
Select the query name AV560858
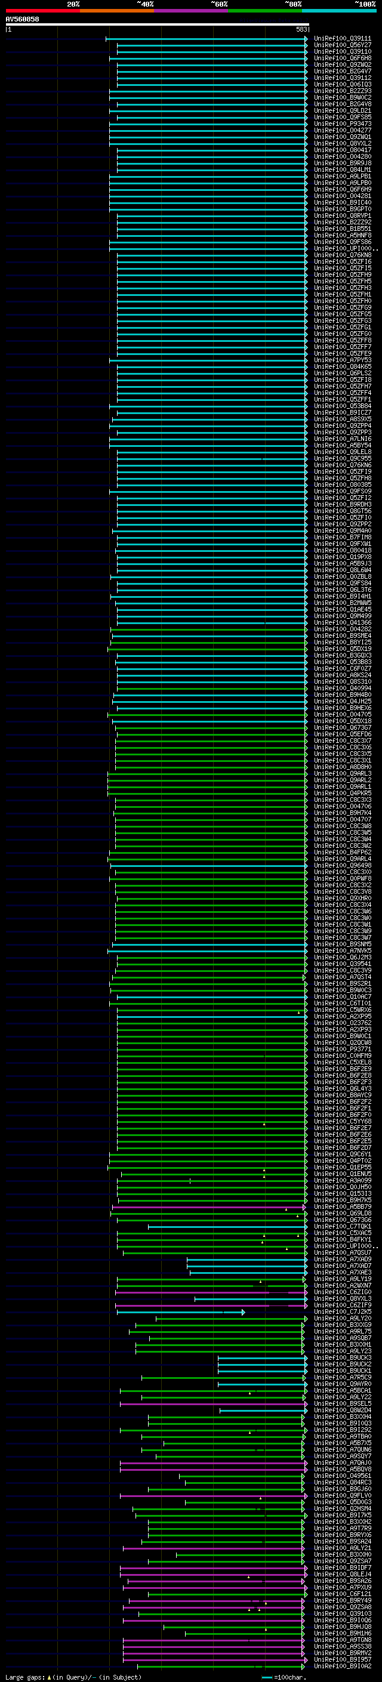pos(22,19)
